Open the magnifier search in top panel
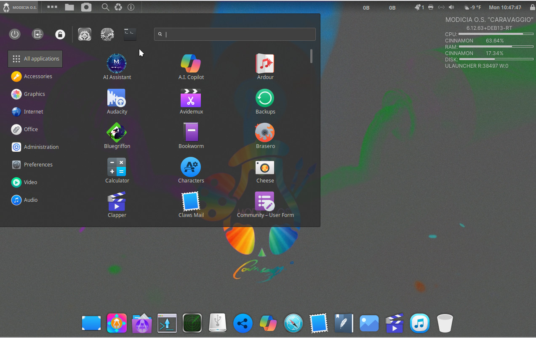This screenshot has height=338, width=536. 106,7
